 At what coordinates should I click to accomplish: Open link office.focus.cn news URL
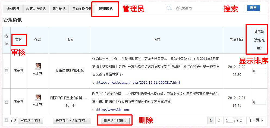coord(139,83)
